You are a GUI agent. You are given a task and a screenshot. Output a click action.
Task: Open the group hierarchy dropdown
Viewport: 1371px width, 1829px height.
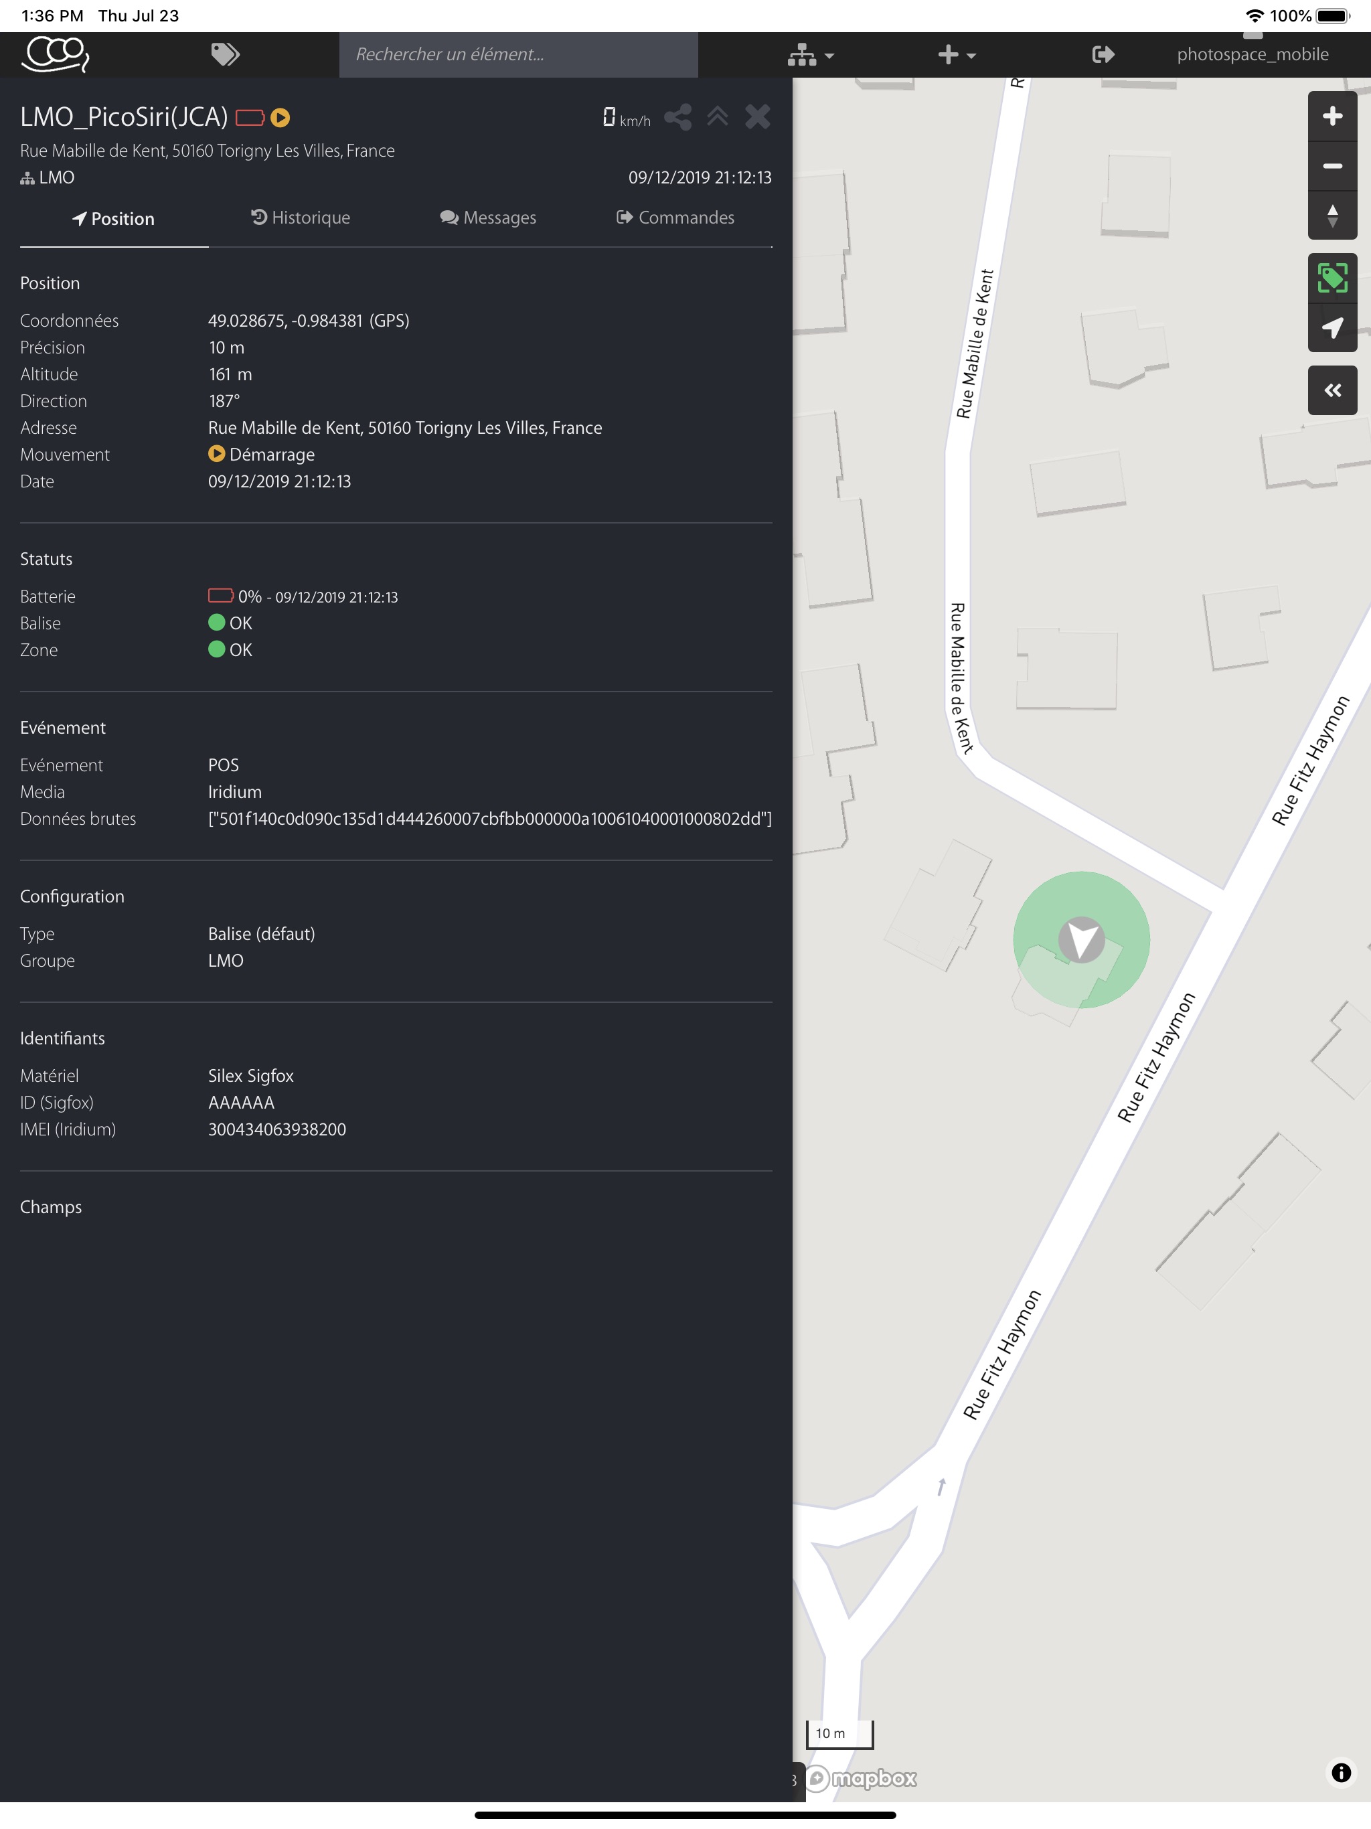pos(811,56)
